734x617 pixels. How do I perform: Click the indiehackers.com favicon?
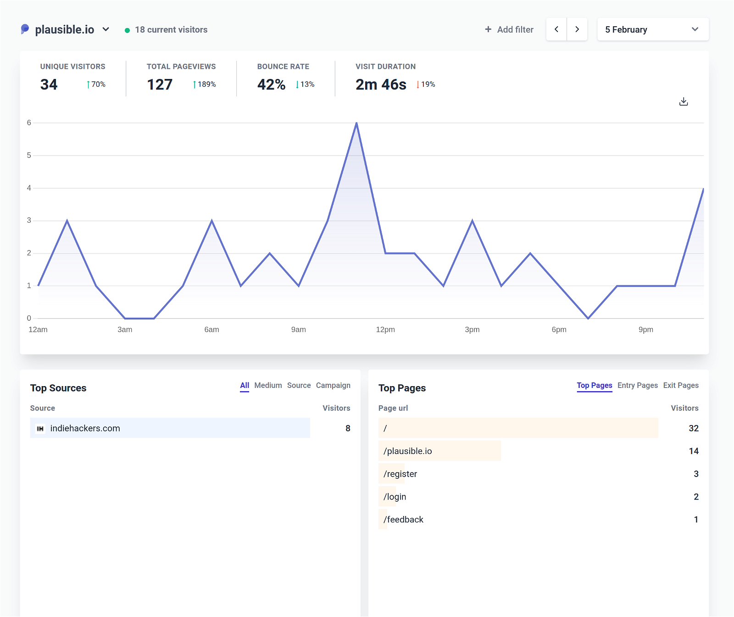41,428
